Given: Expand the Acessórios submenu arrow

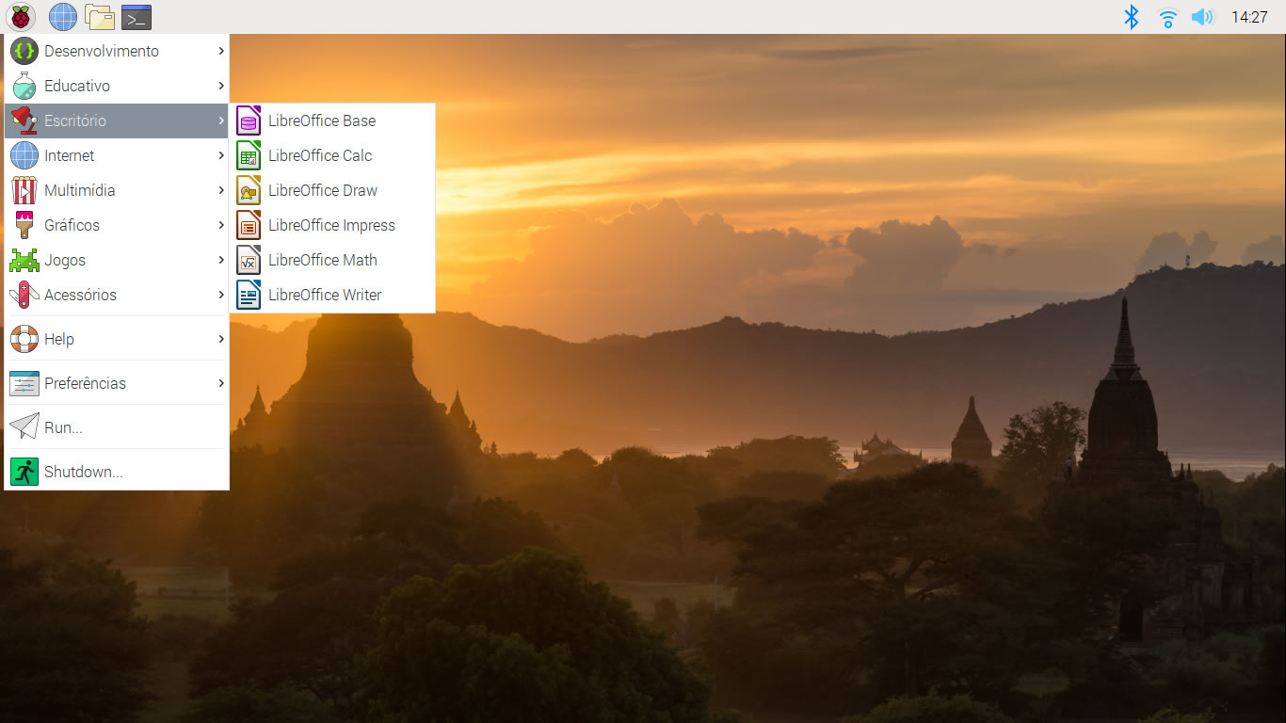Looking at the screenshot, I should pos(221,295).
